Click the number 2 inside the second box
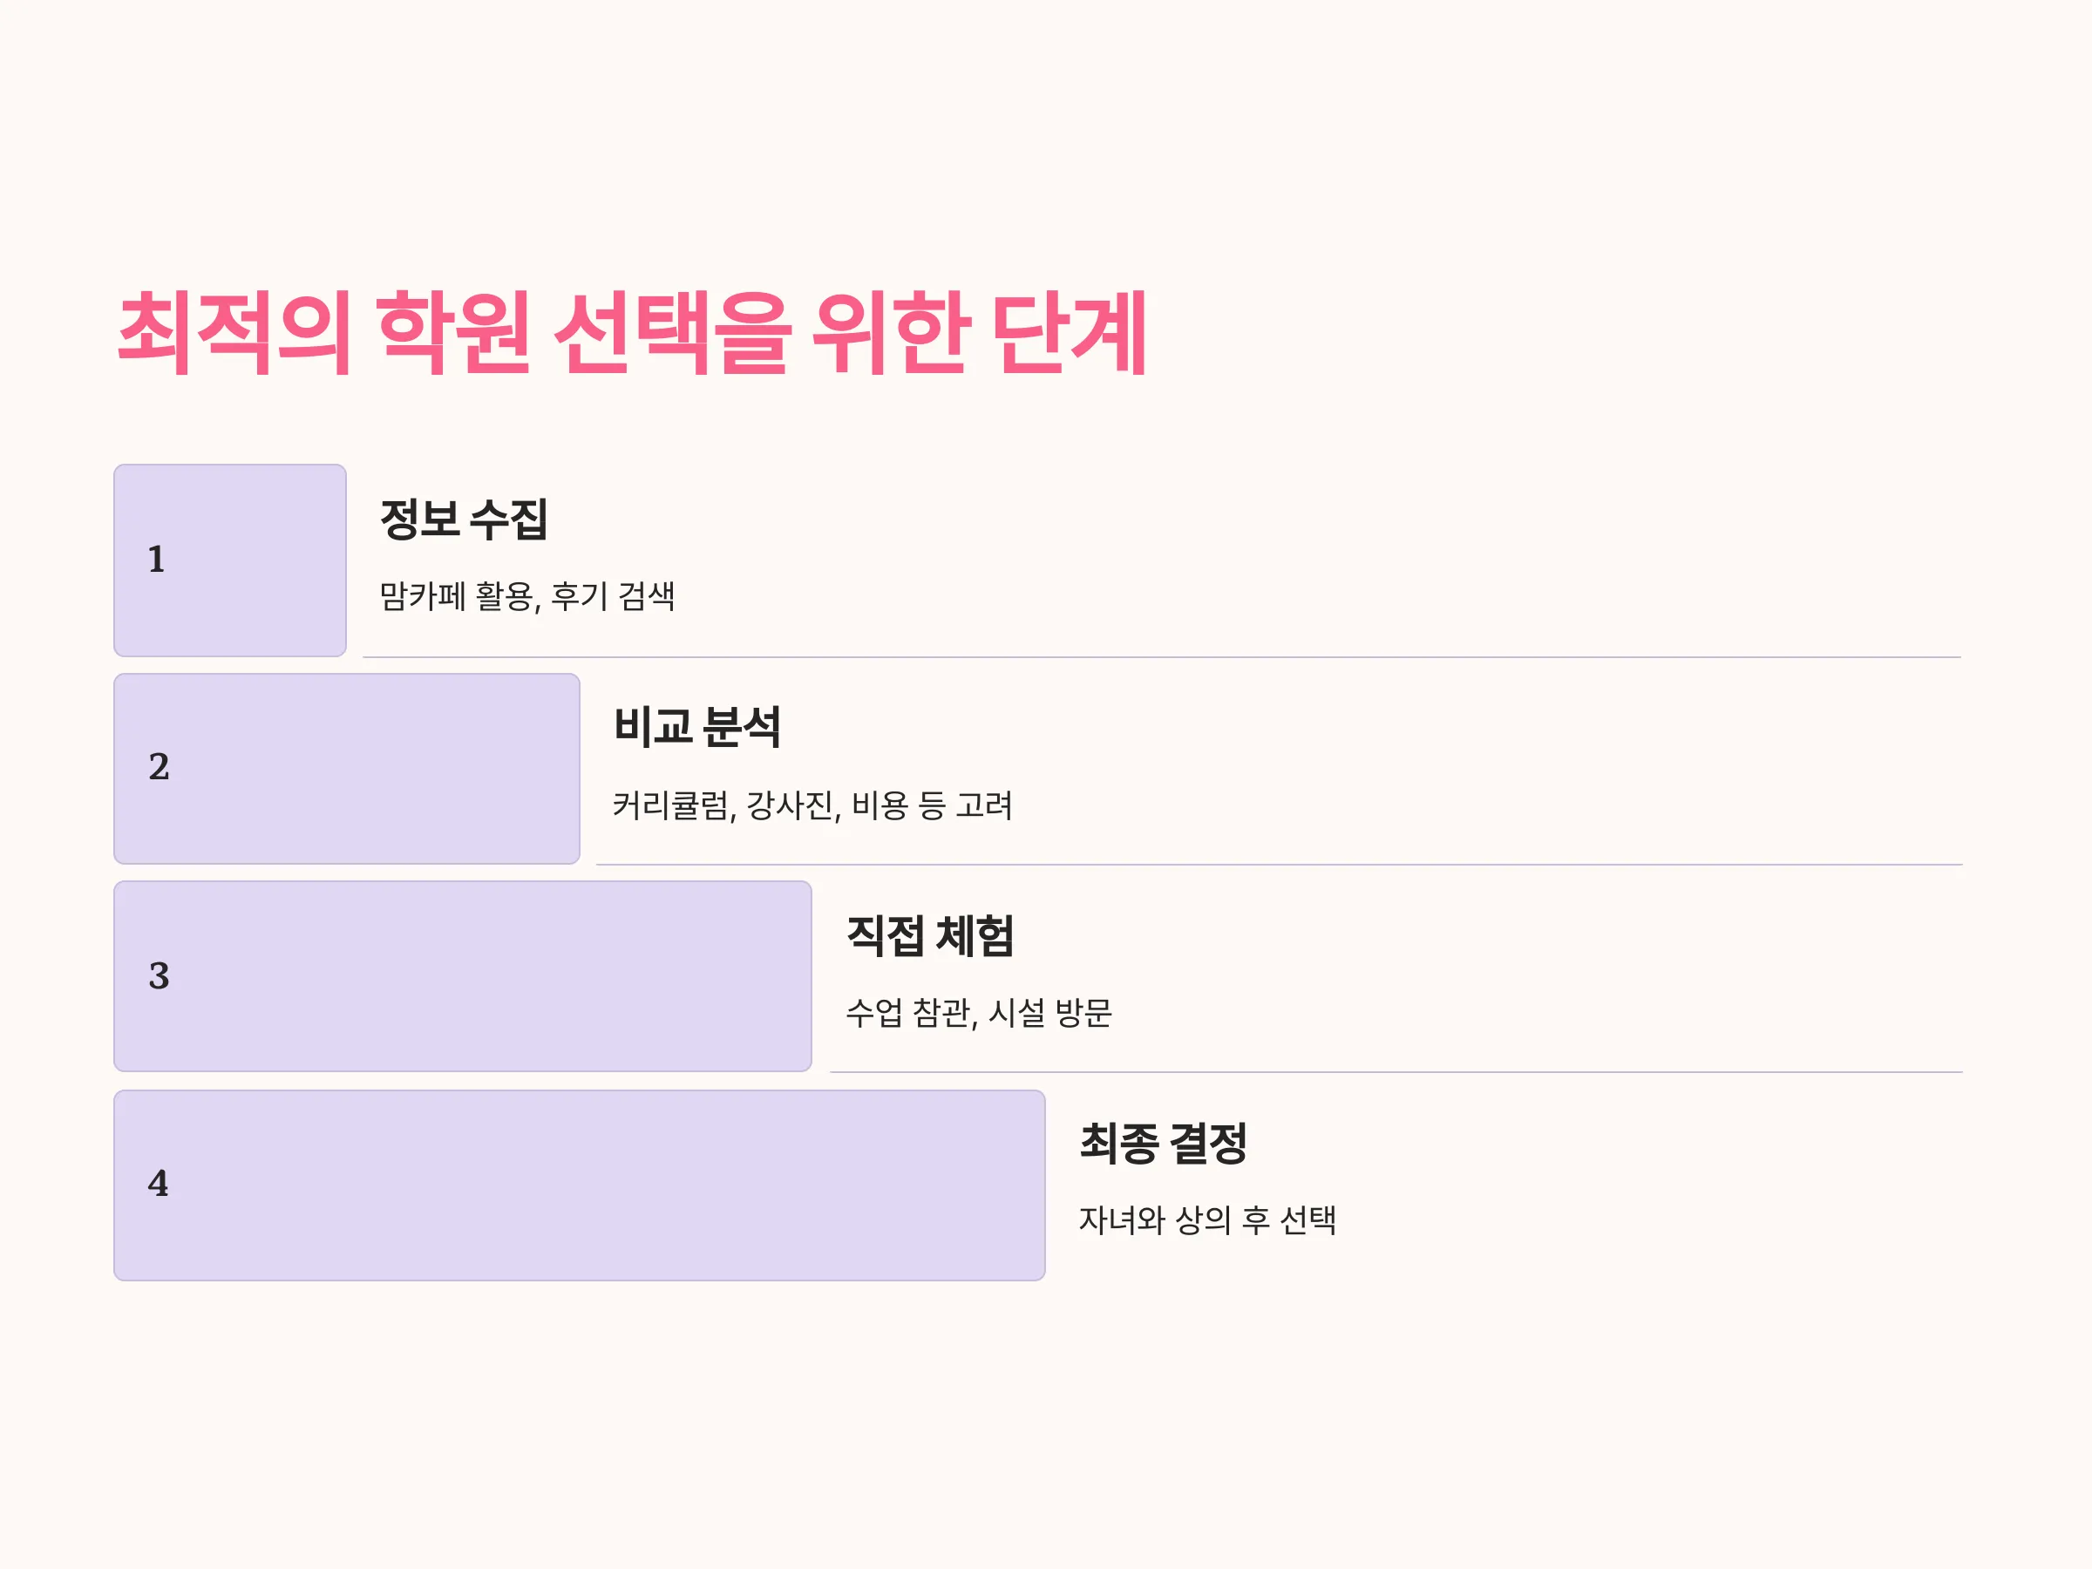The width and height of the screenshot is (2092, 1569). click(159, 766)
